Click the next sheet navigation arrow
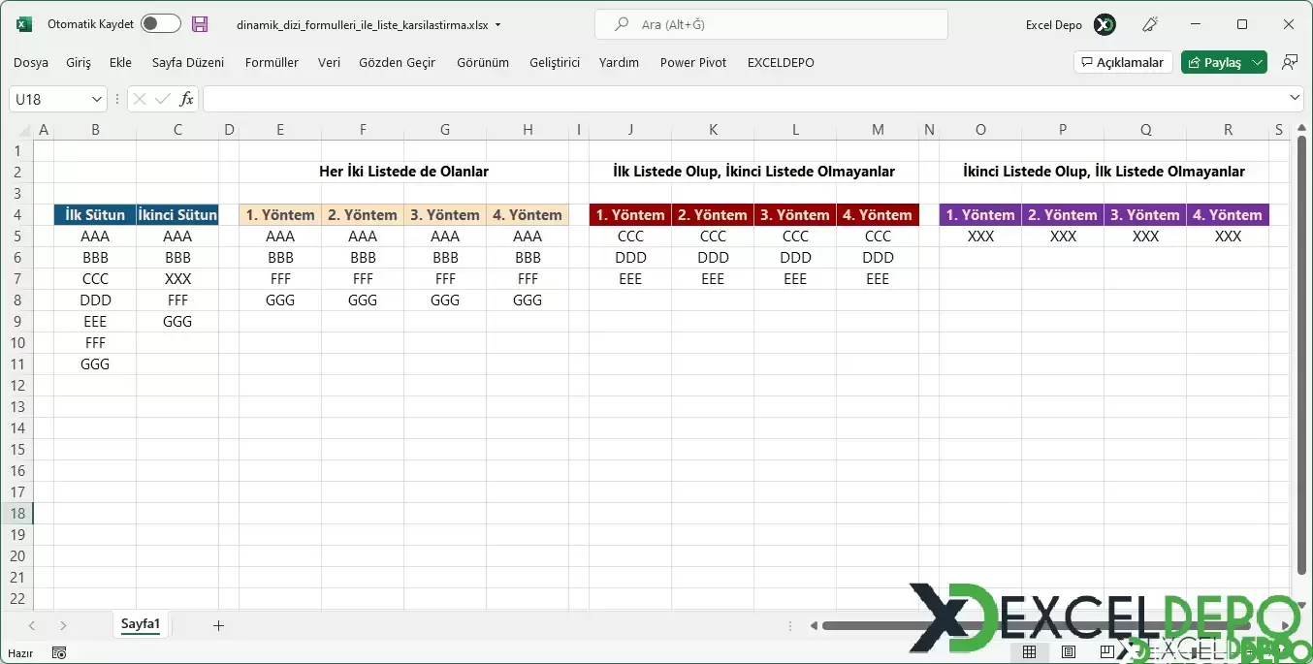Screen dimensions: 1313x664 [x=63, y=625]
